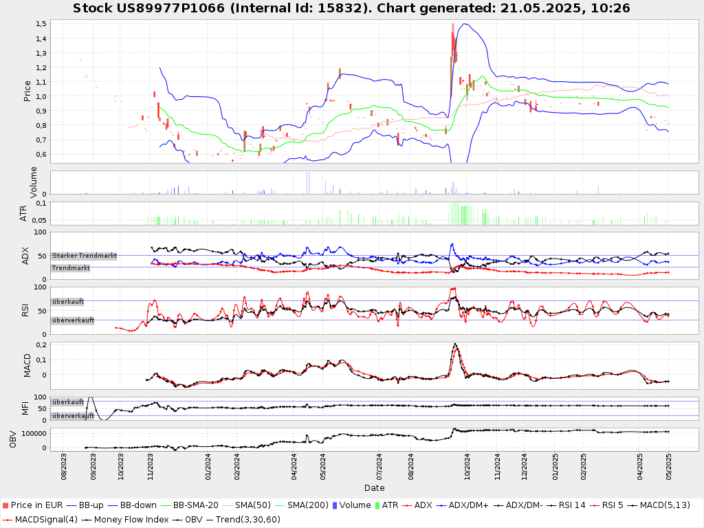
Task: Select the 'ADX/DM+' legend entry
Action: 462,505
